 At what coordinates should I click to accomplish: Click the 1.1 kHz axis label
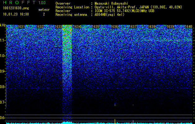[2, 40]
